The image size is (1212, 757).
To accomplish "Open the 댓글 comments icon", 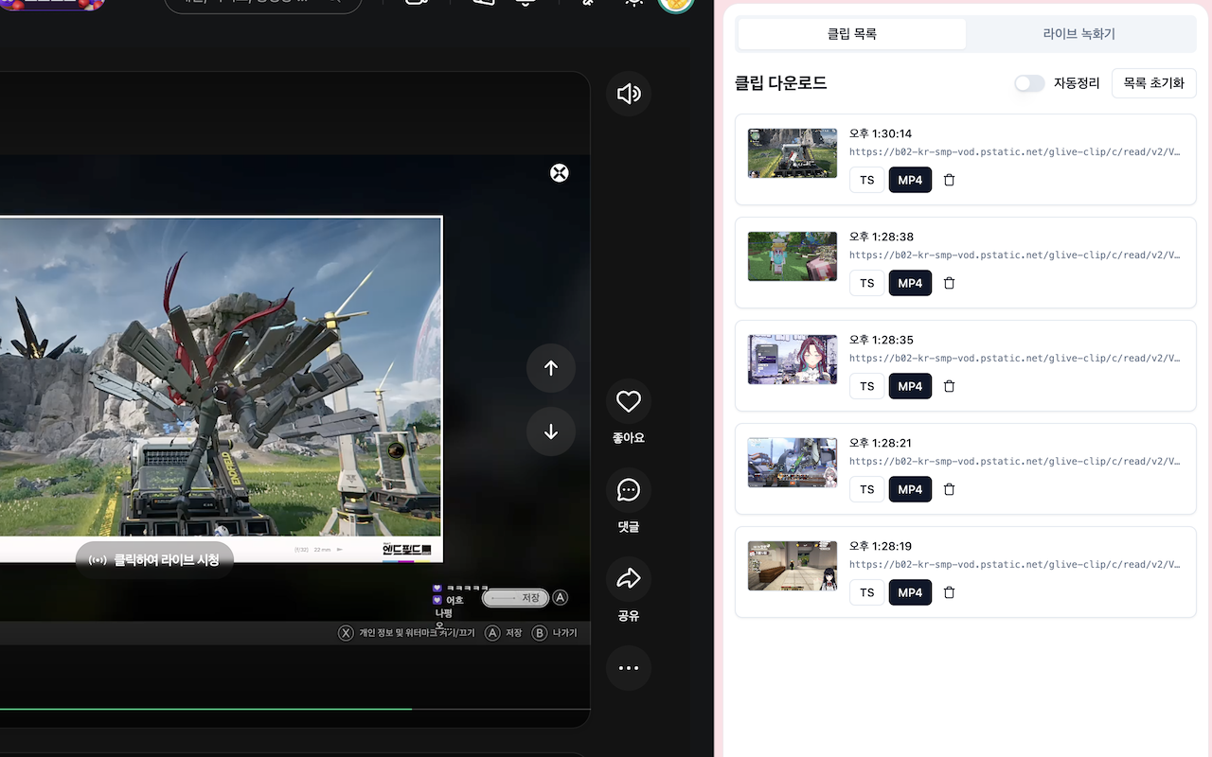I will coord(629,490).
